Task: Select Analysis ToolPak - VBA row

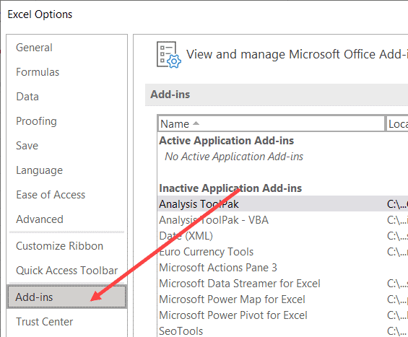Action: [x=283, y=220]
